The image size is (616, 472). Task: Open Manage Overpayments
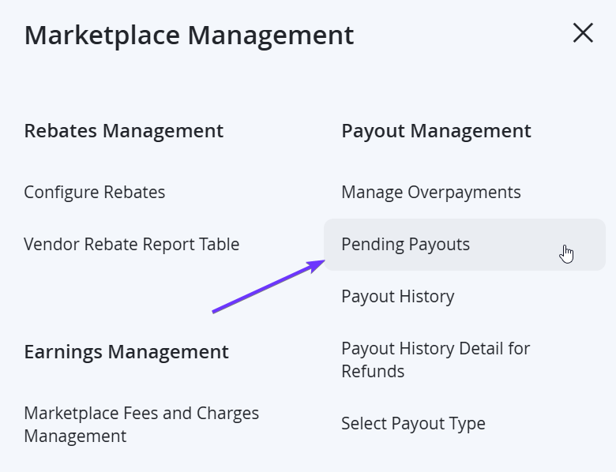[431, 193]
